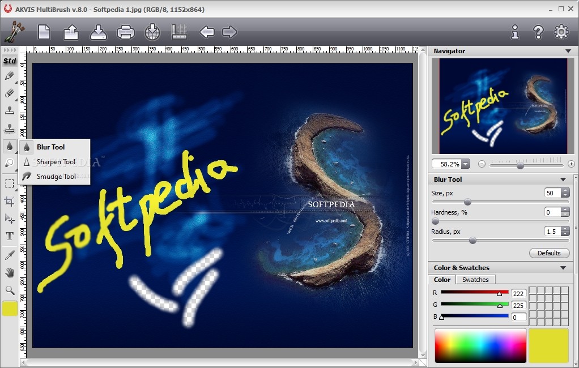The image size is (579, 368).
Task: Select the Text tool
Action: coord(10,236)
